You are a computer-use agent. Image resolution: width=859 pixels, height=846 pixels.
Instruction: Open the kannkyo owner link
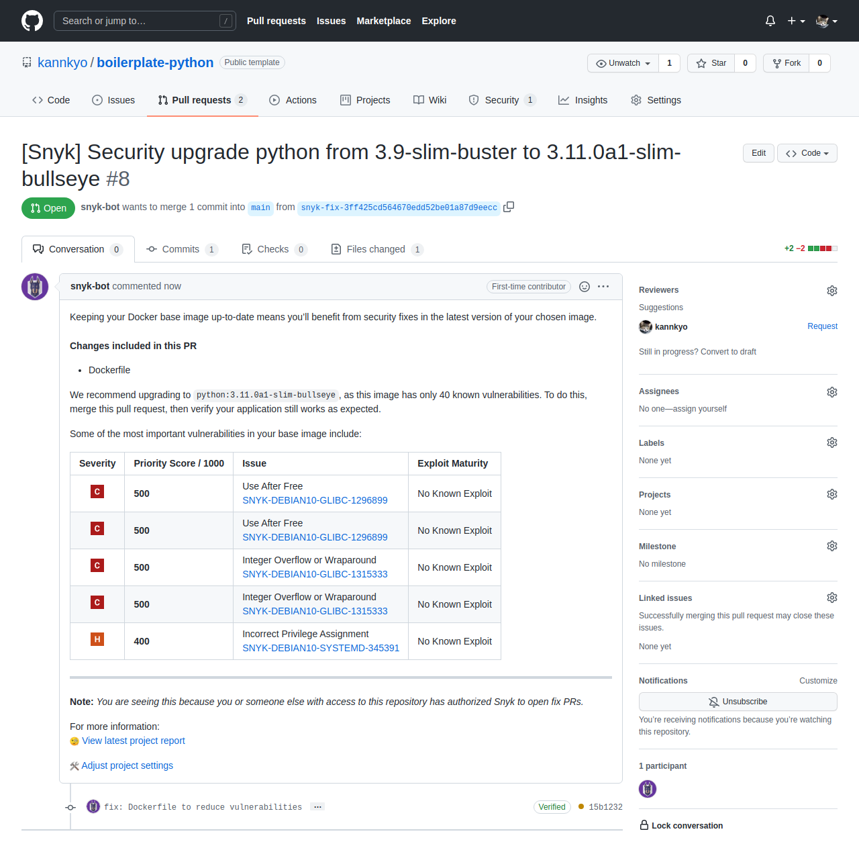coord(62,62)
